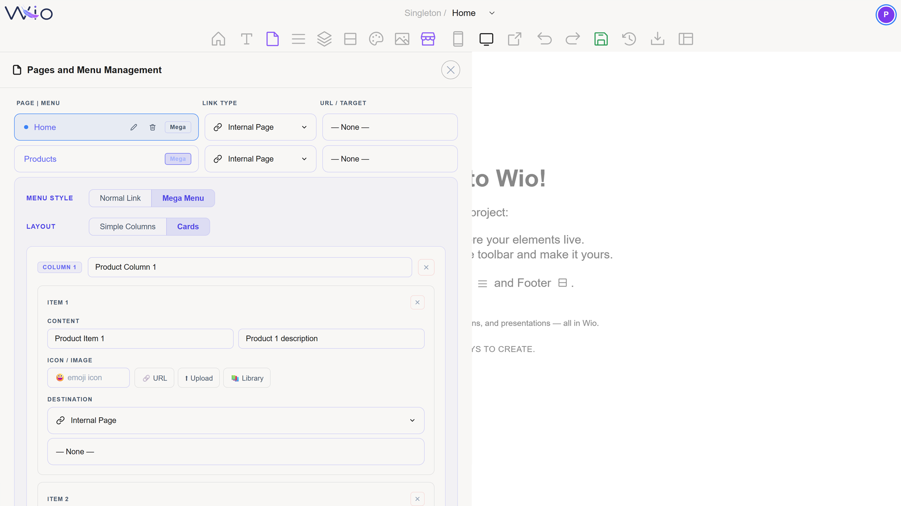Click the Redo arrow icon
Viewport: 901px width, 506px height.
pyautogui.click(x=573, y=39)
